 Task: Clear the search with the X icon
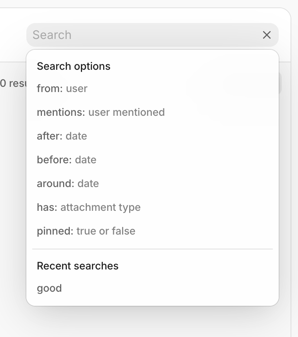(266, 35)
